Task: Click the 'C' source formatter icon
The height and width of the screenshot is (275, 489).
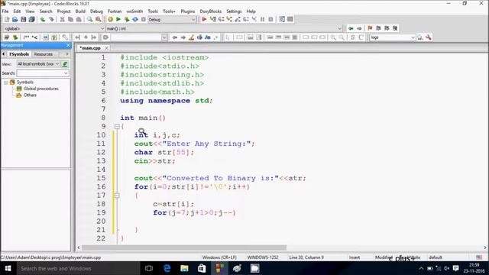Action: (361, 37)
